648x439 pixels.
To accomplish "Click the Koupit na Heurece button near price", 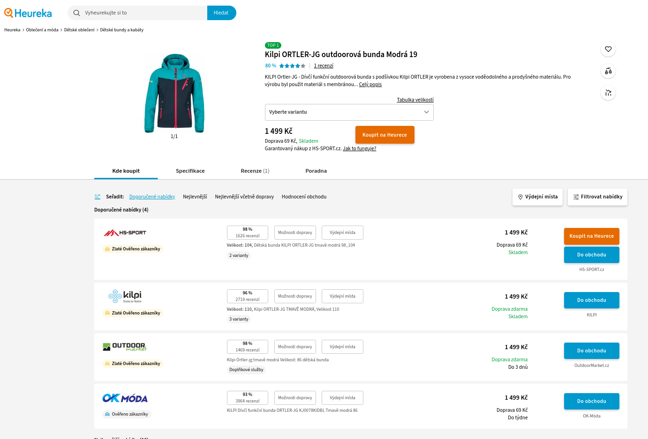I will coord(385,135).
